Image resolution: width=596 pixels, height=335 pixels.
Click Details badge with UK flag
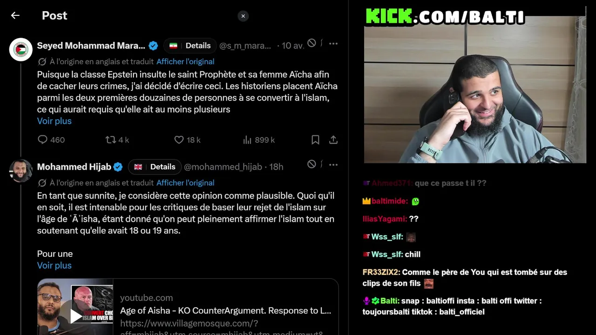coord(155,167)
